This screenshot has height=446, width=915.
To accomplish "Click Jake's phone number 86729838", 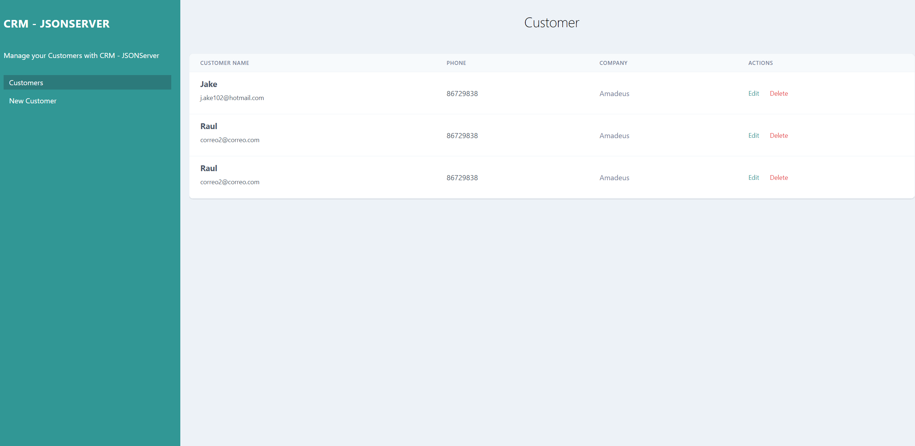I will [x=462, y=94].
